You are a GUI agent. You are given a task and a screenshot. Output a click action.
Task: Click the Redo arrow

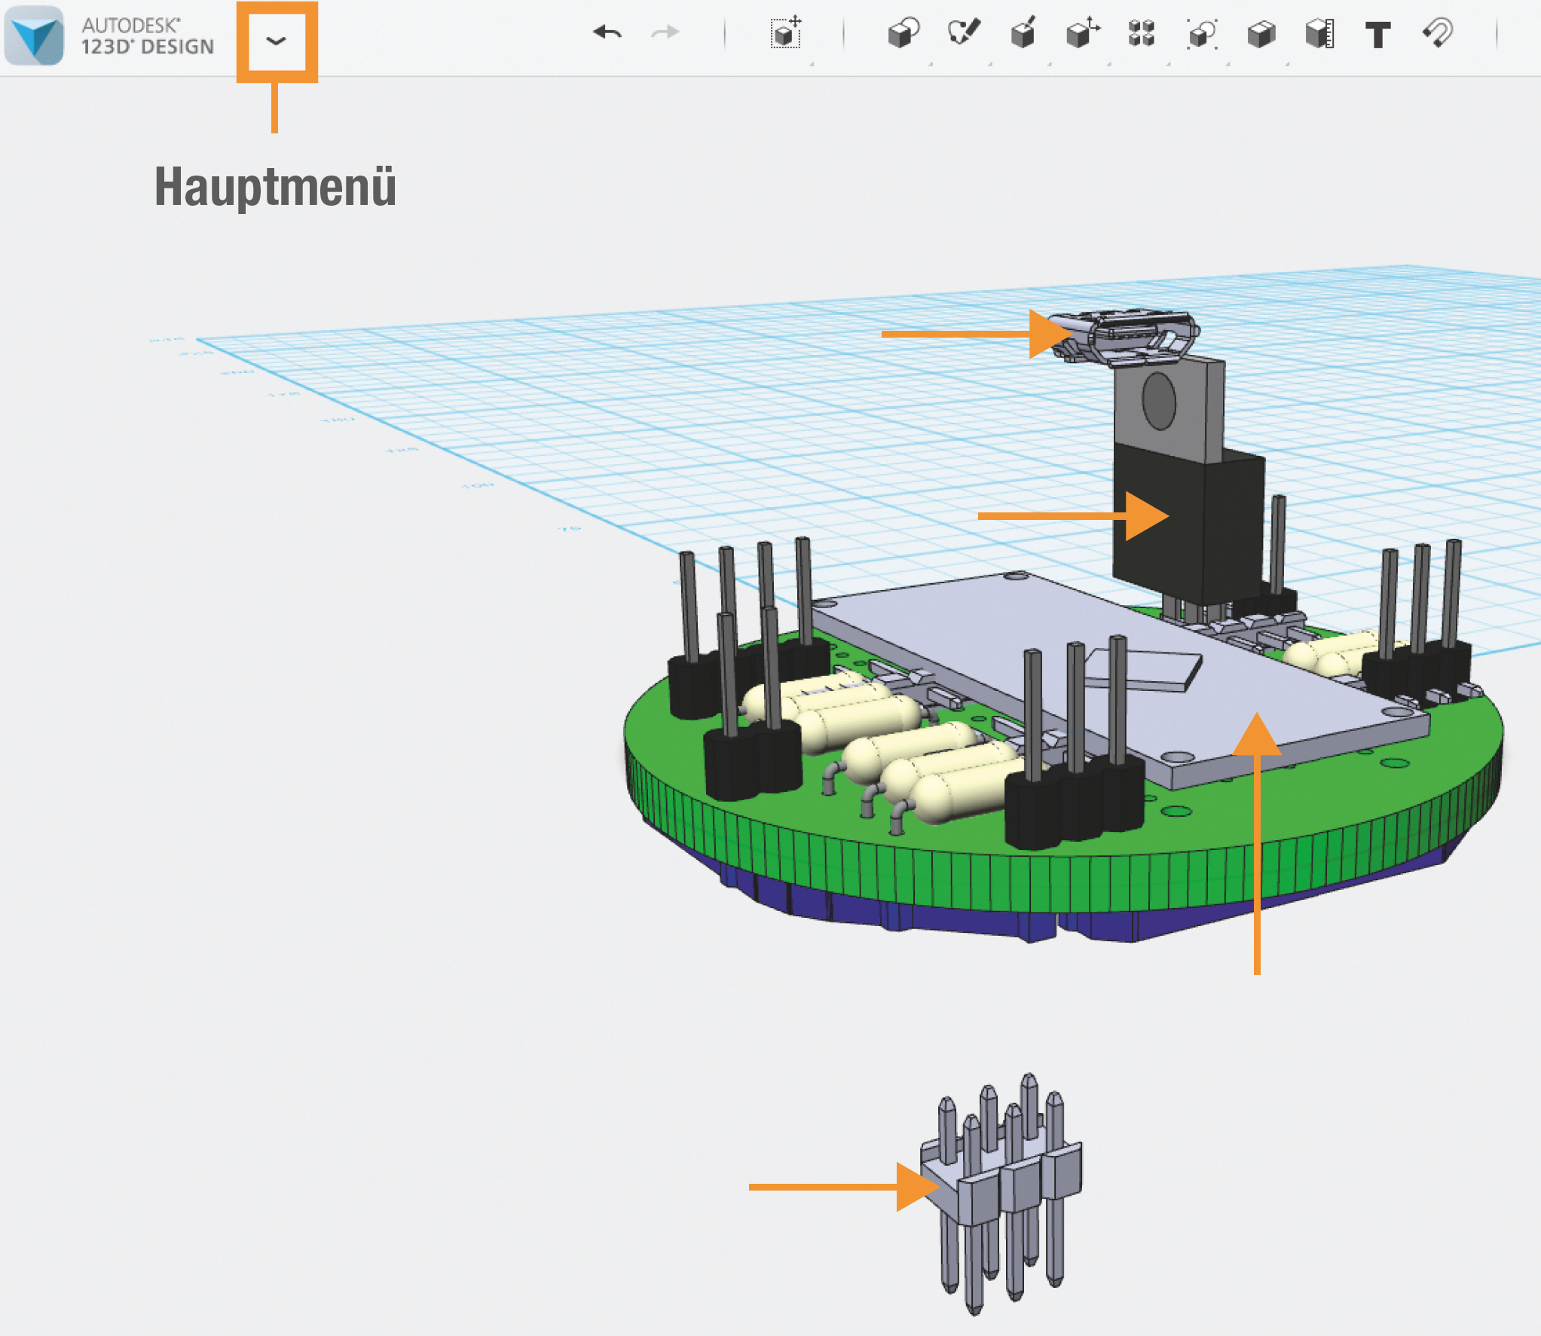click(x=665, y=32)
